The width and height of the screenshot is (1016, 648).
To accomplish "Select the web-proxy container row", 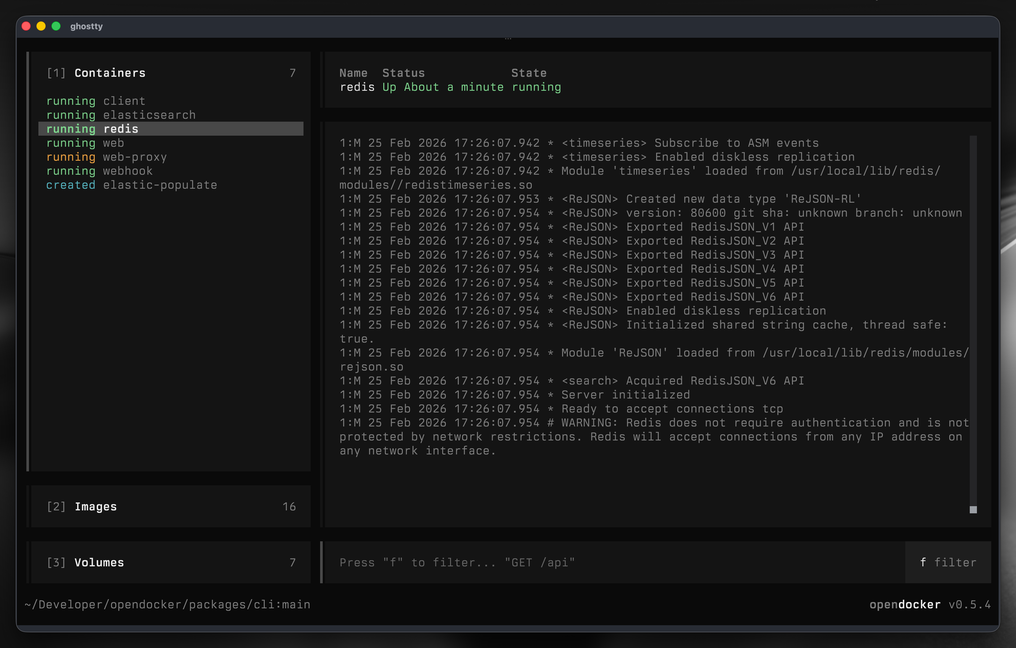I will [171, 157].
